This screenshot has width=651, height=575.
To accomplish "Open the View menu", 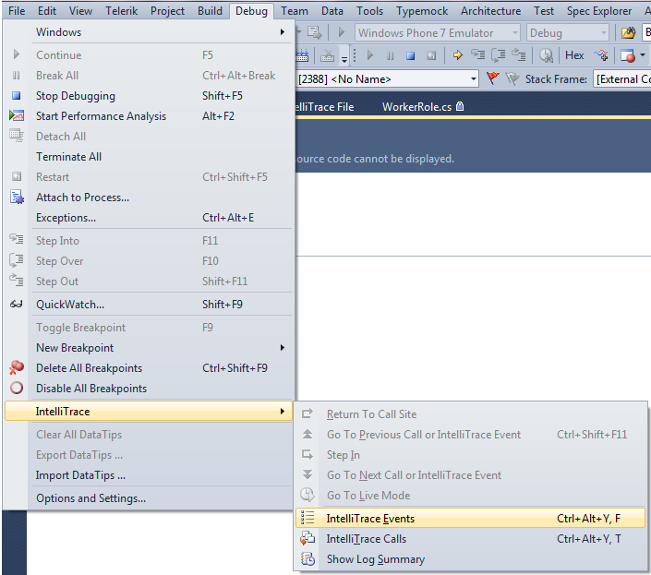I will click(80, 11).
